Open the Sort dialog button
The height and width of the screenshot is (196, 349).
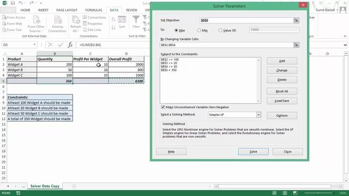click(x=122, y=22)
